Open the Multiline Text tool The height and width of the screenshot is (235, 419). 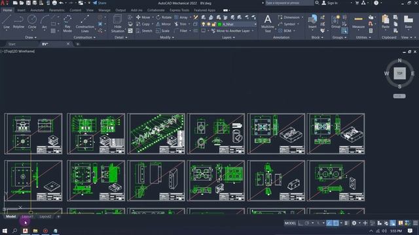click(x=268, y=23)
